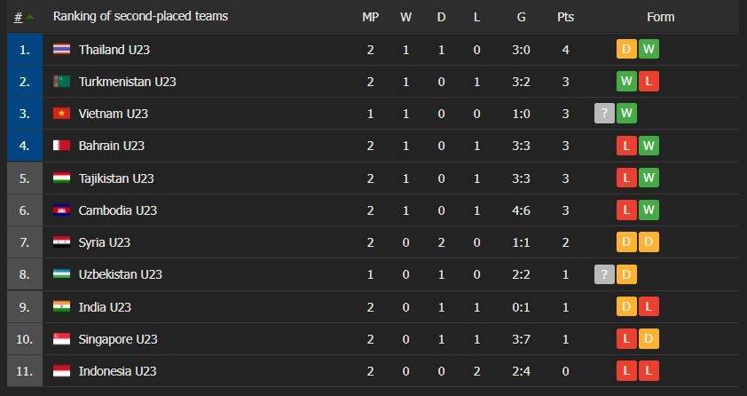The height and width of the screenshot is (396, 747).
Task: Click the India flag icon
Action: pyautogui.click(x=61, y=306)
